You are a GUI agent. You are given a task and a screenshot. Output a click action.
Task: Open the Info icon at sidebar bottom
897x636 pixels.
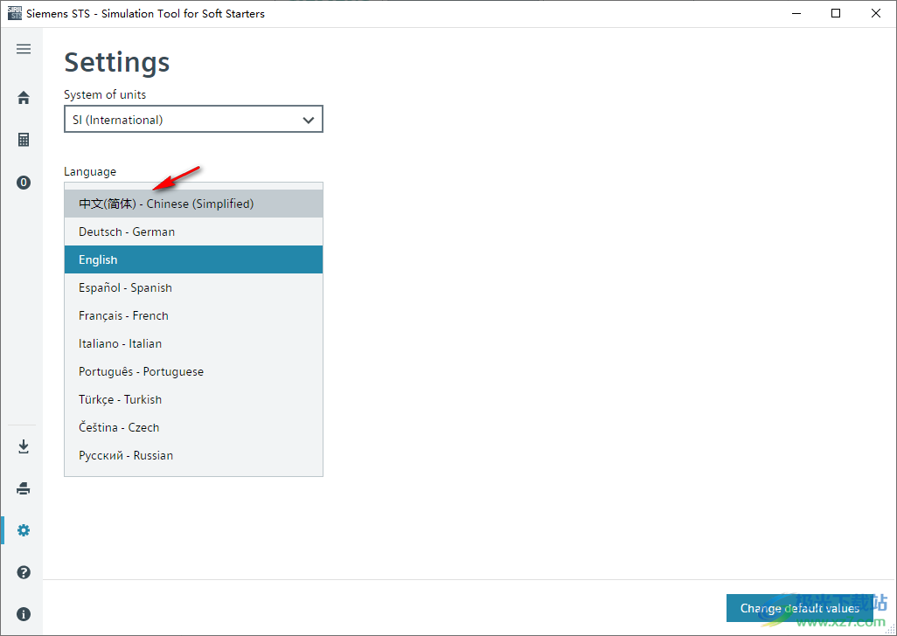24,614
